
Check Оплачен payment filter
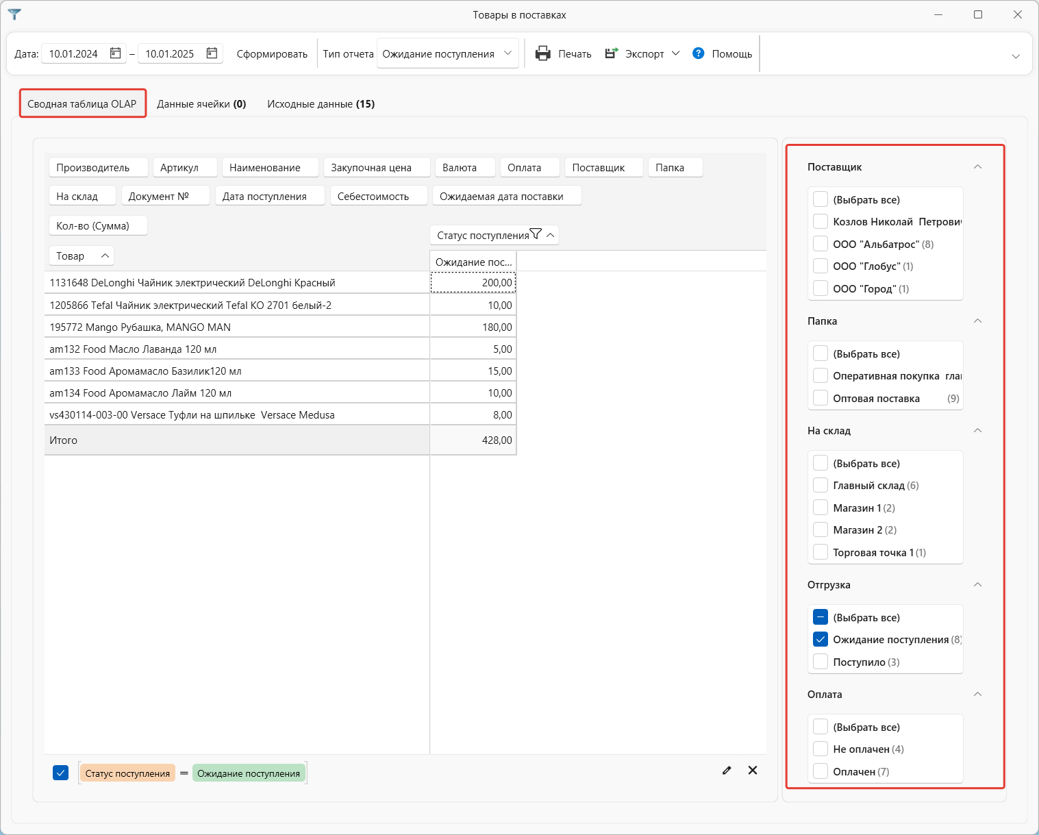click(821, 772)
